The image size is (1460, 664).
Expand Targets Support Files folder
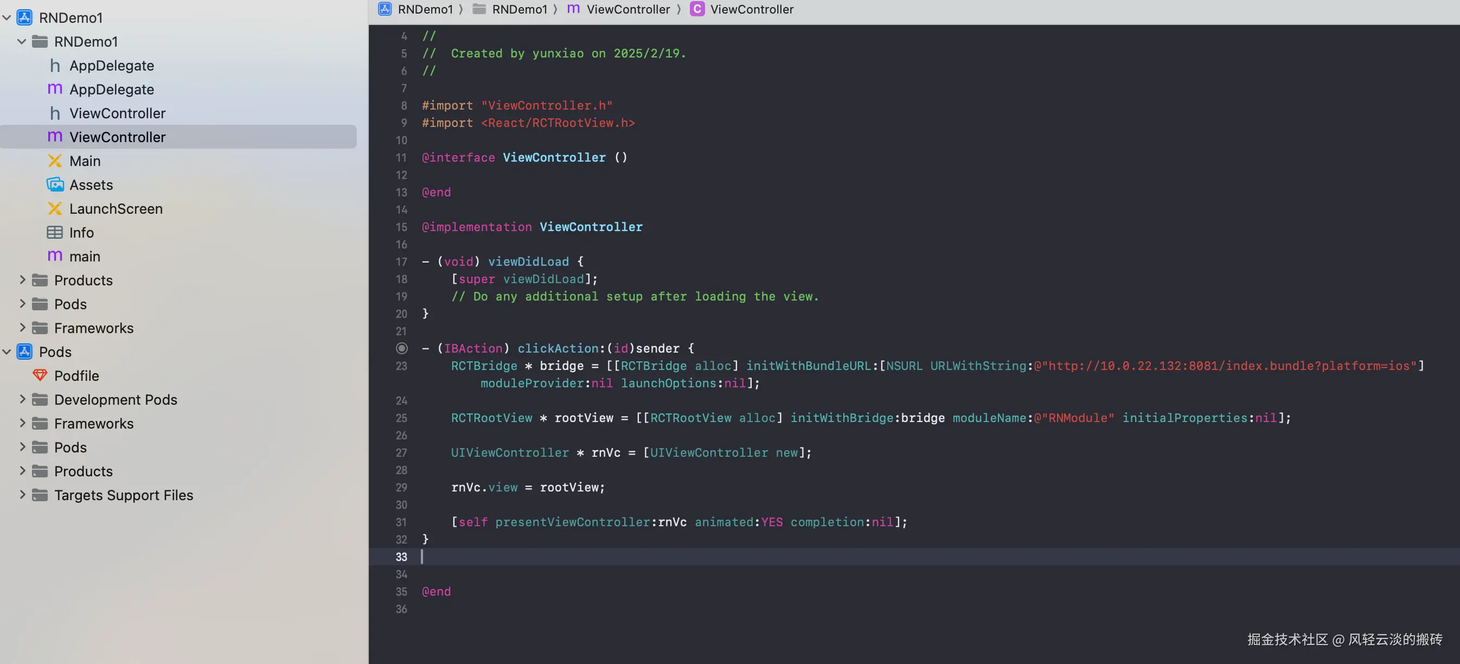[x=22, y=495]
